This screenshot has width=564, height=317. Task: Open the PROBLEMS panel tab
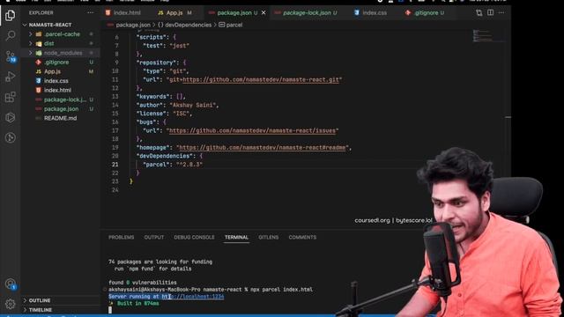click(122, 237)
